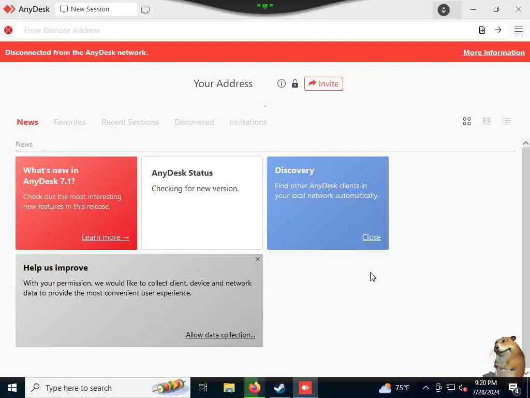Click the file transfer icon

[x=482, y=30]
